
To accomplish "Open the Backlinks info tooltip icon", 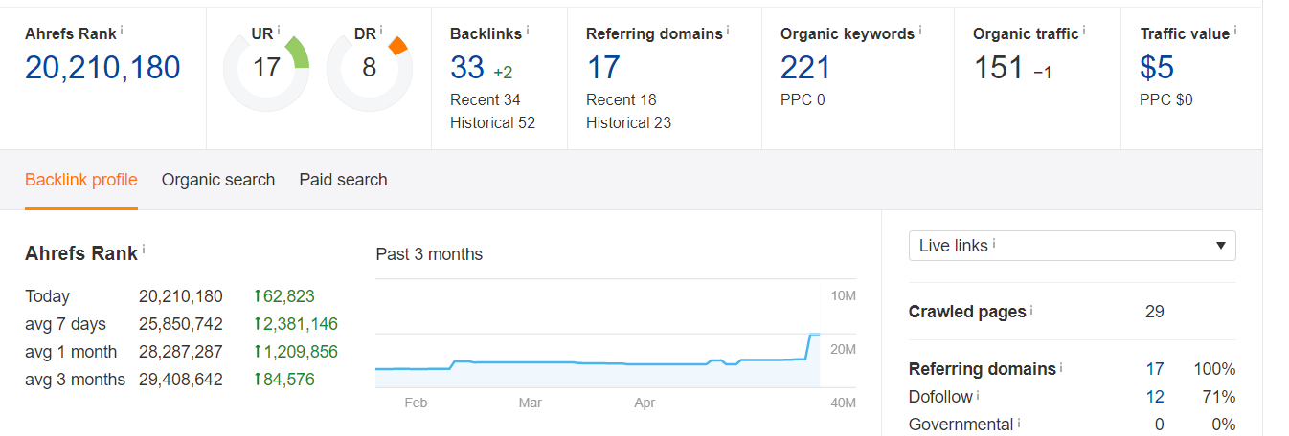I will click(528, 30).
